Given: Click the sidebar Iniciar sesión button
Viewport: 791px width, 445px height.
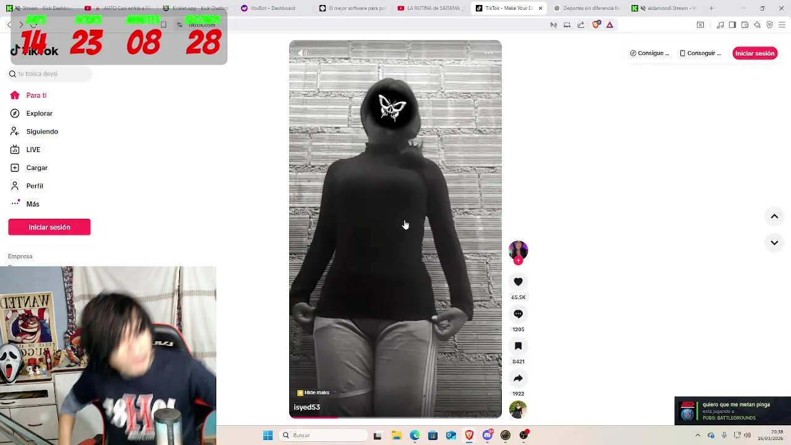Looking at the screenshot, I should tap(49, 227).
